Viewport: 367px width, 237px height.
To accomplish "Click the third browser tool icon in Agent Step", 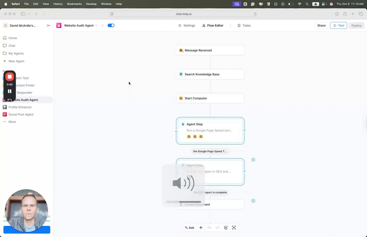I will [x=201, y=137].
